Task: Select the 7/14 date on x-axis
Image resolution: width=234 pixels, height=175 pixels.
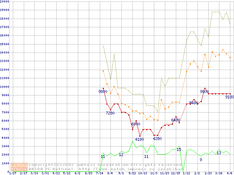Action: click(x=99, y=173)
